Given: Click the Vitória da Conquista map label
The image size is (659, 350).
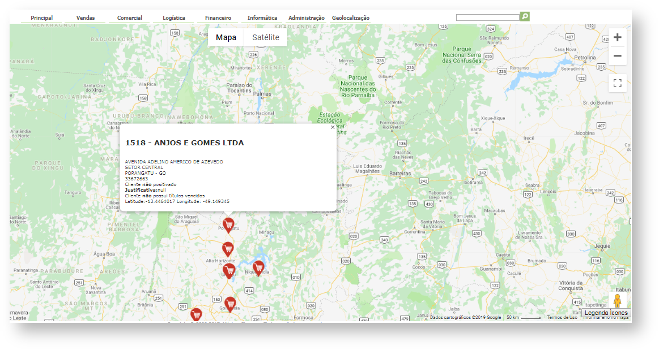Looking at the screenshot, I should tap(571, 286).
